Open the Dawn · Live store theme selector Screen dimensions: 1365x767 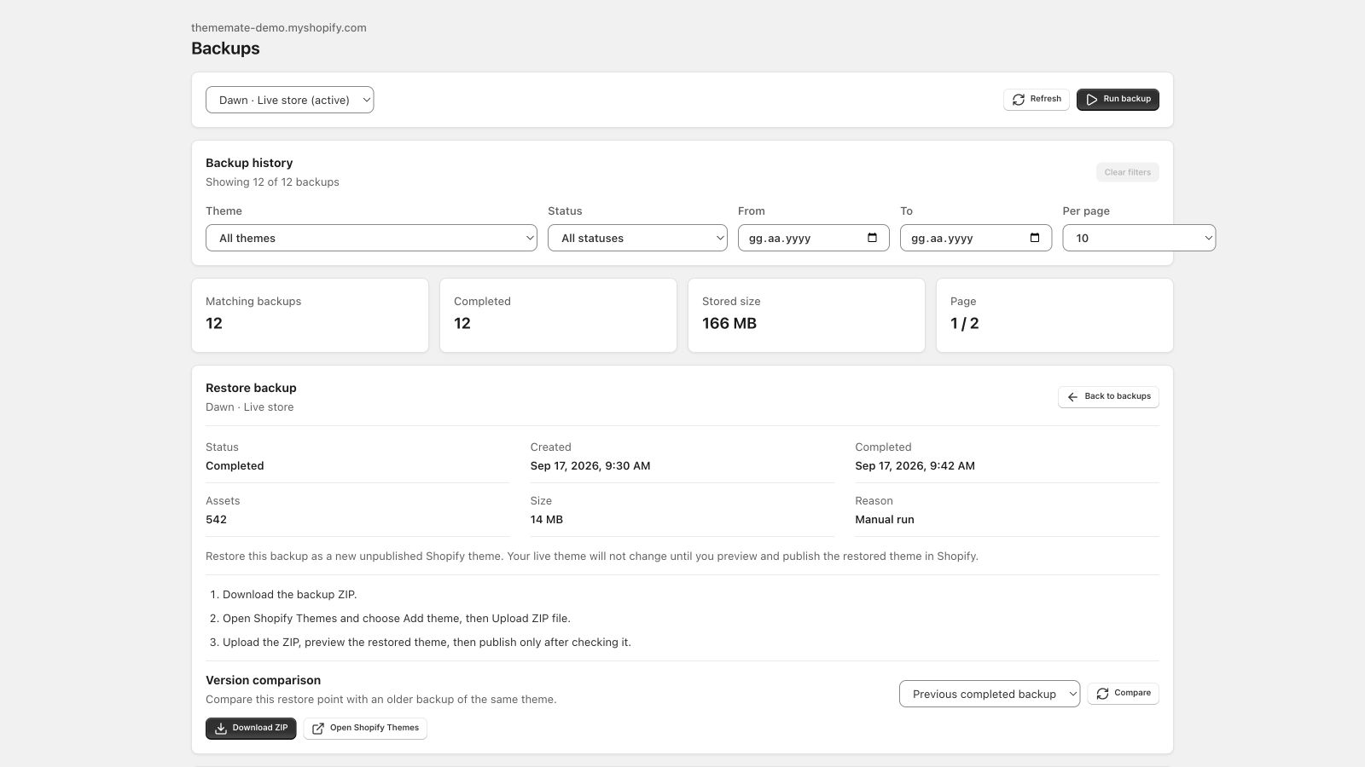coord(289,100)
